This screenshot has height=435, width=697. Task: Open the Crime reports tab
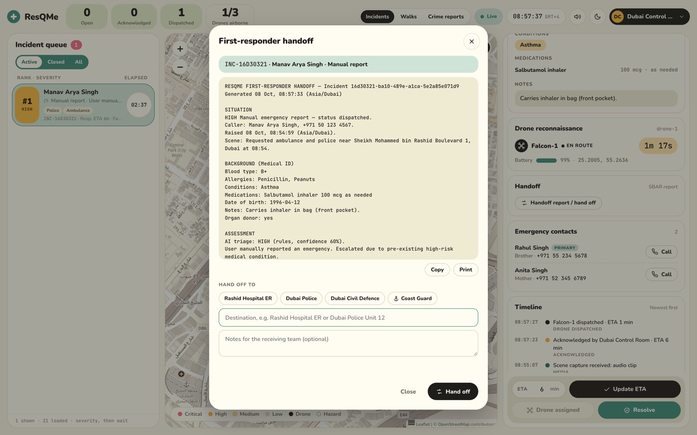446,16
